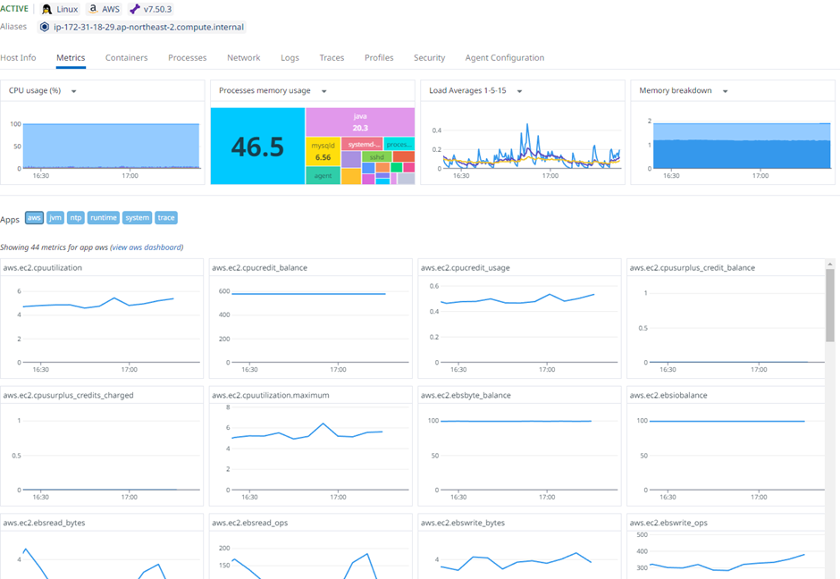Toggle the aws app filter tag
840x579 pixels.
pyautogui.click(x=34, y=218)
